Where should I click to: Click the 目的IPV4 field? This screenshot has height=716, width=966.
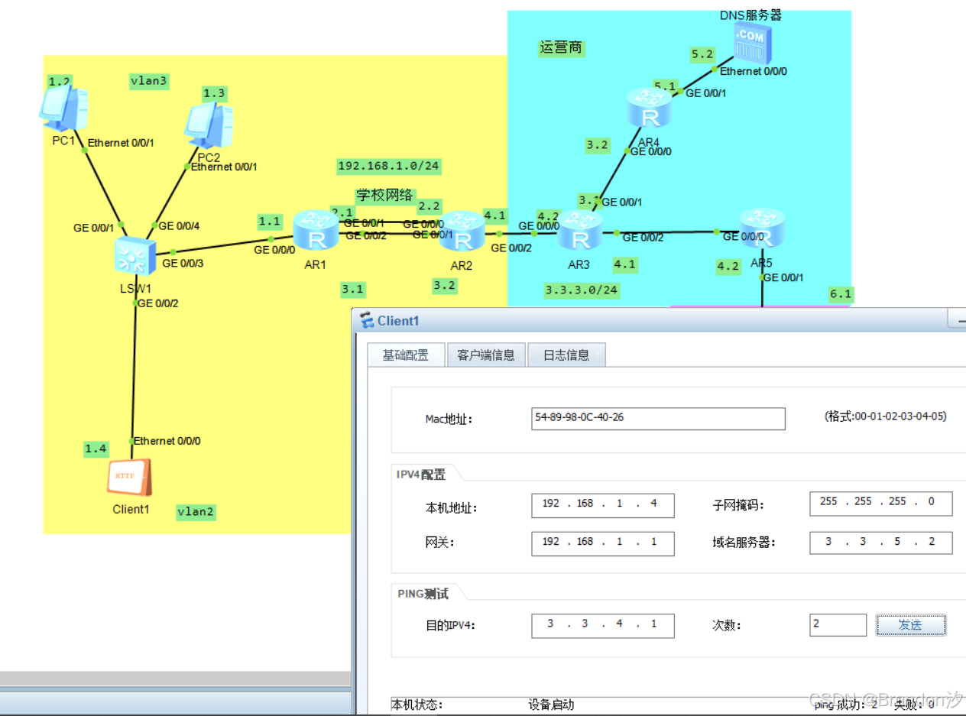tap(603, 625)
